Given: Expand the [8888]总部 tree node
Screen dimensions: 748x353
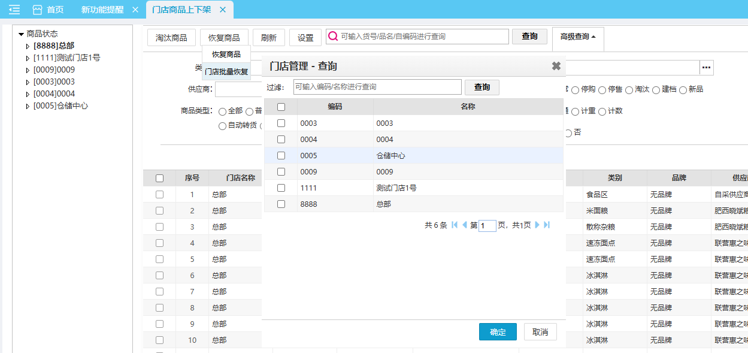Looking at the screenshot, I should (x=27, y=46).
